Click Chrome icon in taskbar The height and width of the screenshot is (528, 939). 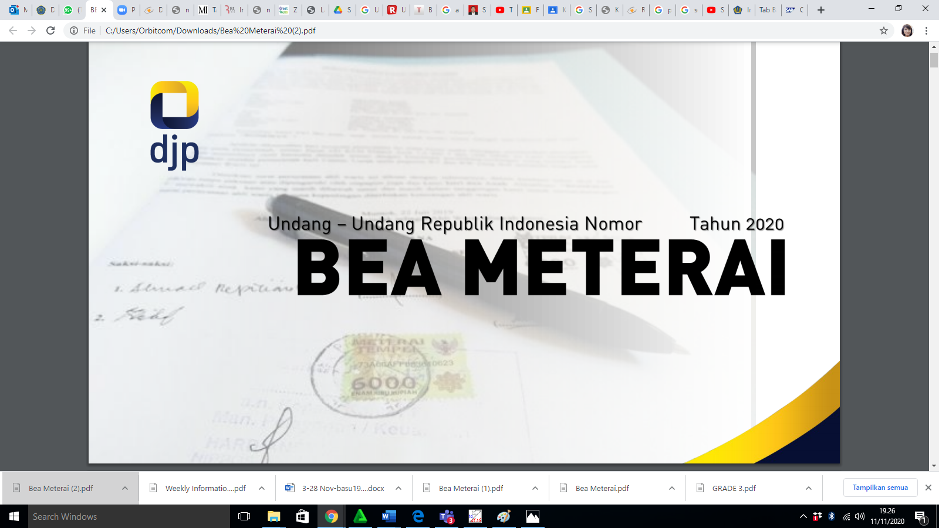332,516
